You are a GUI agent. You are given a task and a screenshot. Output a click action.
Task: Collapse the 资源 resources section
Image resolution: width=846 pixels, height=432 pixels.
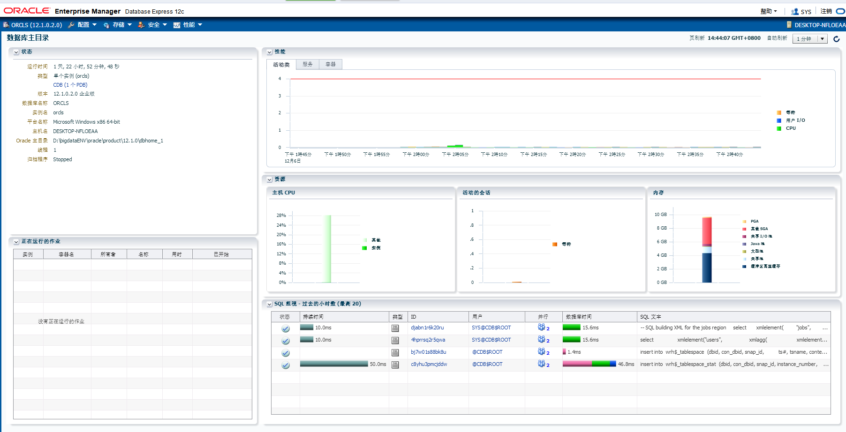point(269,179)
